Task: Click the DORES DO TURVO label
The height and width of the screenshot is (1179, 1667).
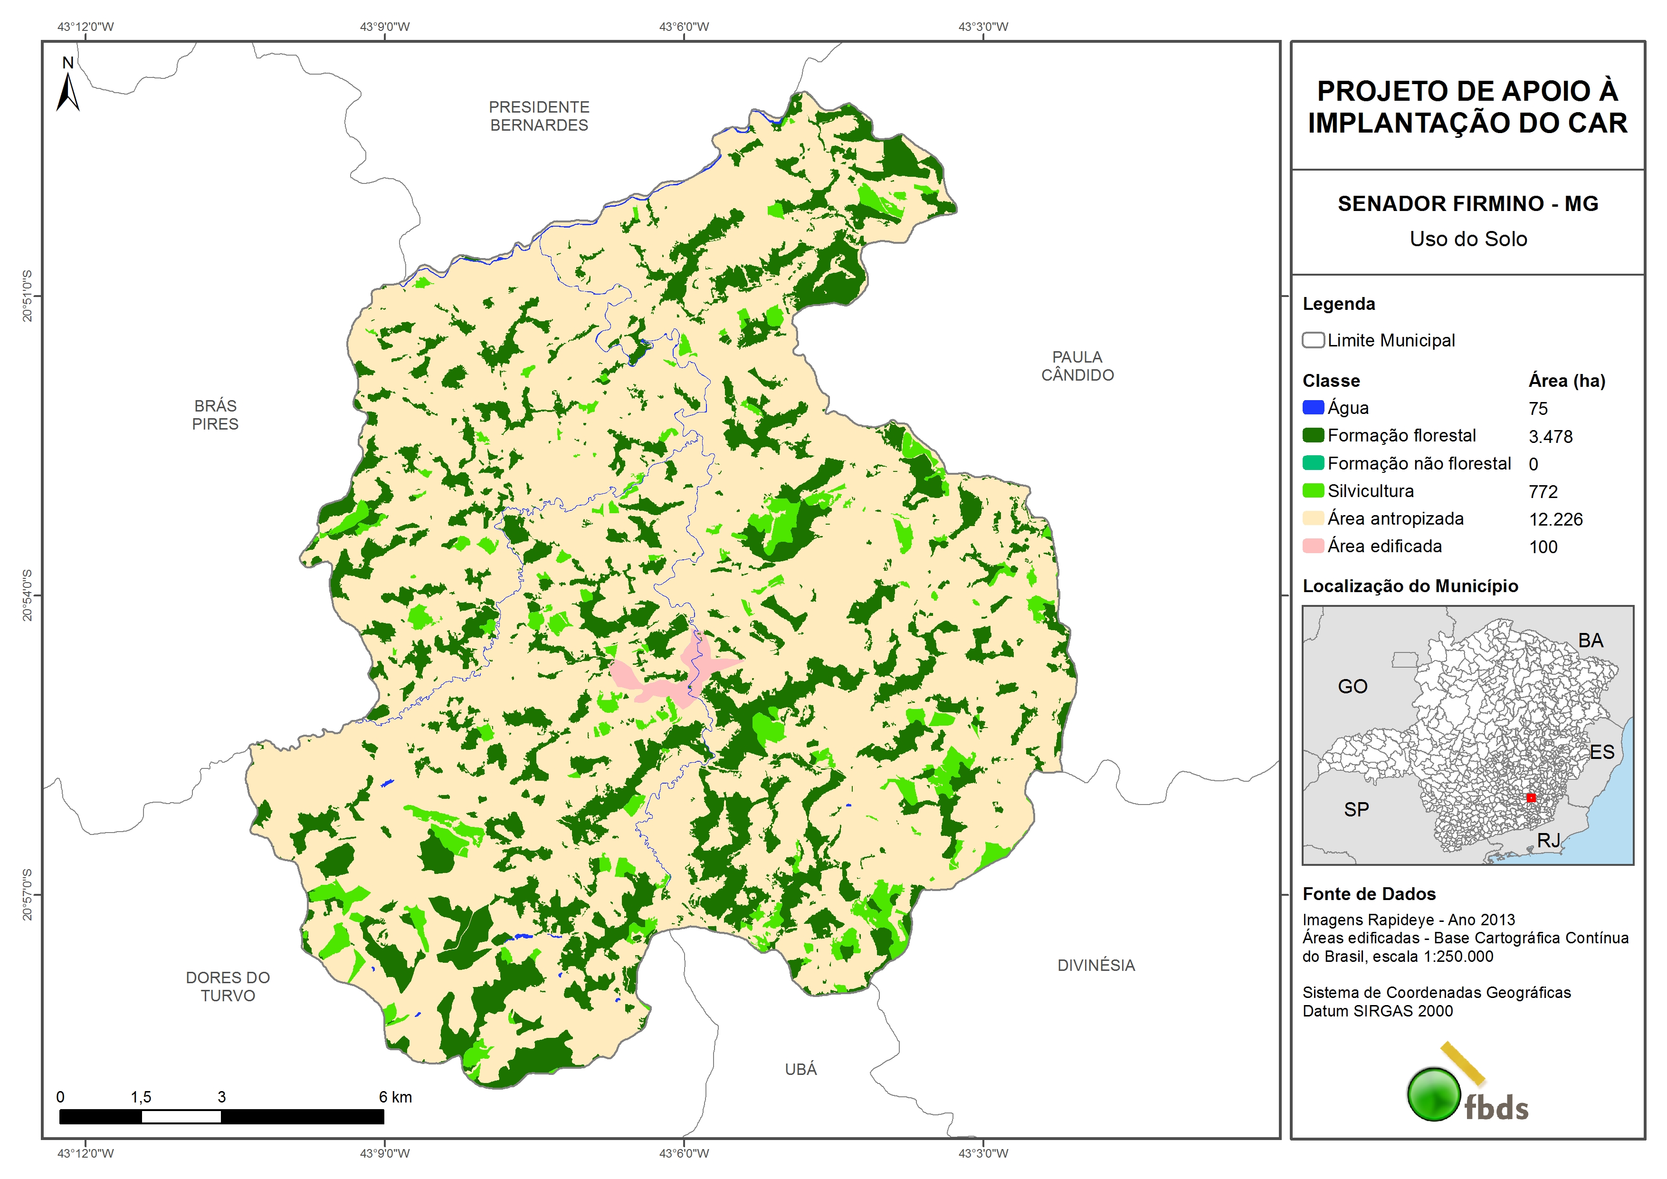Action: tap(227, 987)
